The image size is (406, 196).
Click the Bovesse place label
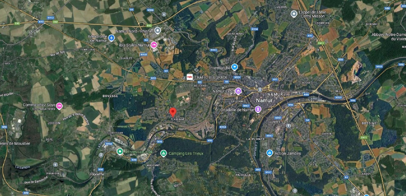click(110, 96)
